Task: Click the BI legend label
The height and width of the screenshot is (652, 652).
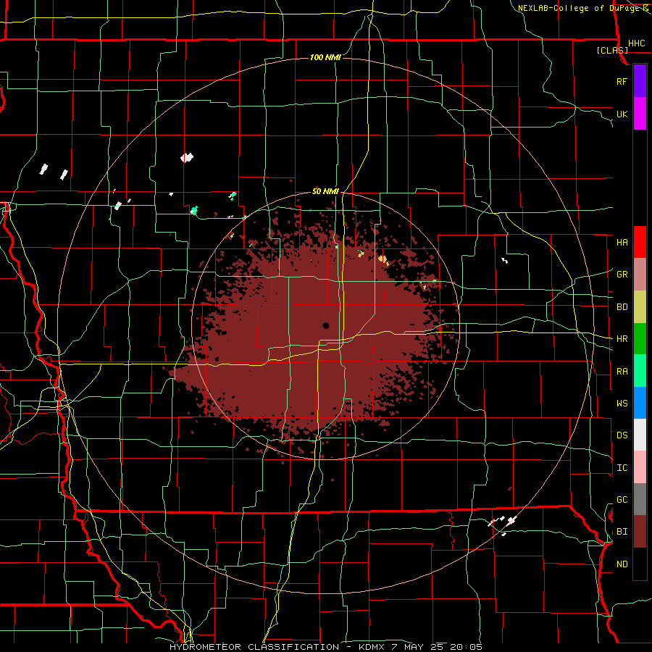Action: coord(622,532)
